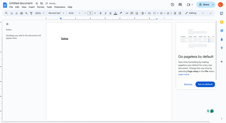226x123 pixels.
Task: Open the text color picker
Action: 116,13
